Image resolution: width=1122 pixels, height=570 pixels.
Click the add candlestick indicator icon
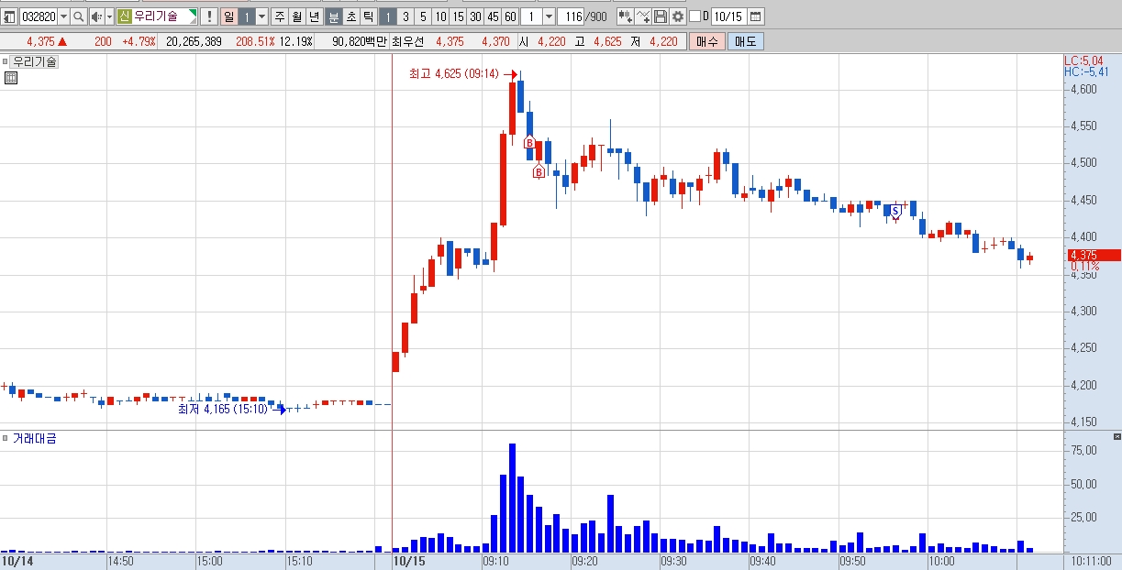pyautogui.click(x=626, y=16)
